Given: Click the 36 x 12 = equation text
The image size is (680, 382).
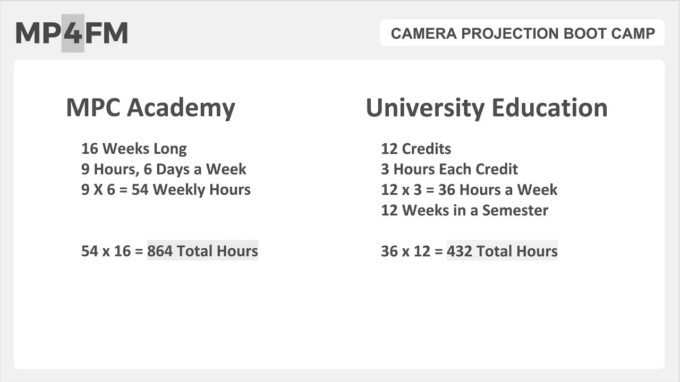Looking at the screenshot, I should coord(412,251).
